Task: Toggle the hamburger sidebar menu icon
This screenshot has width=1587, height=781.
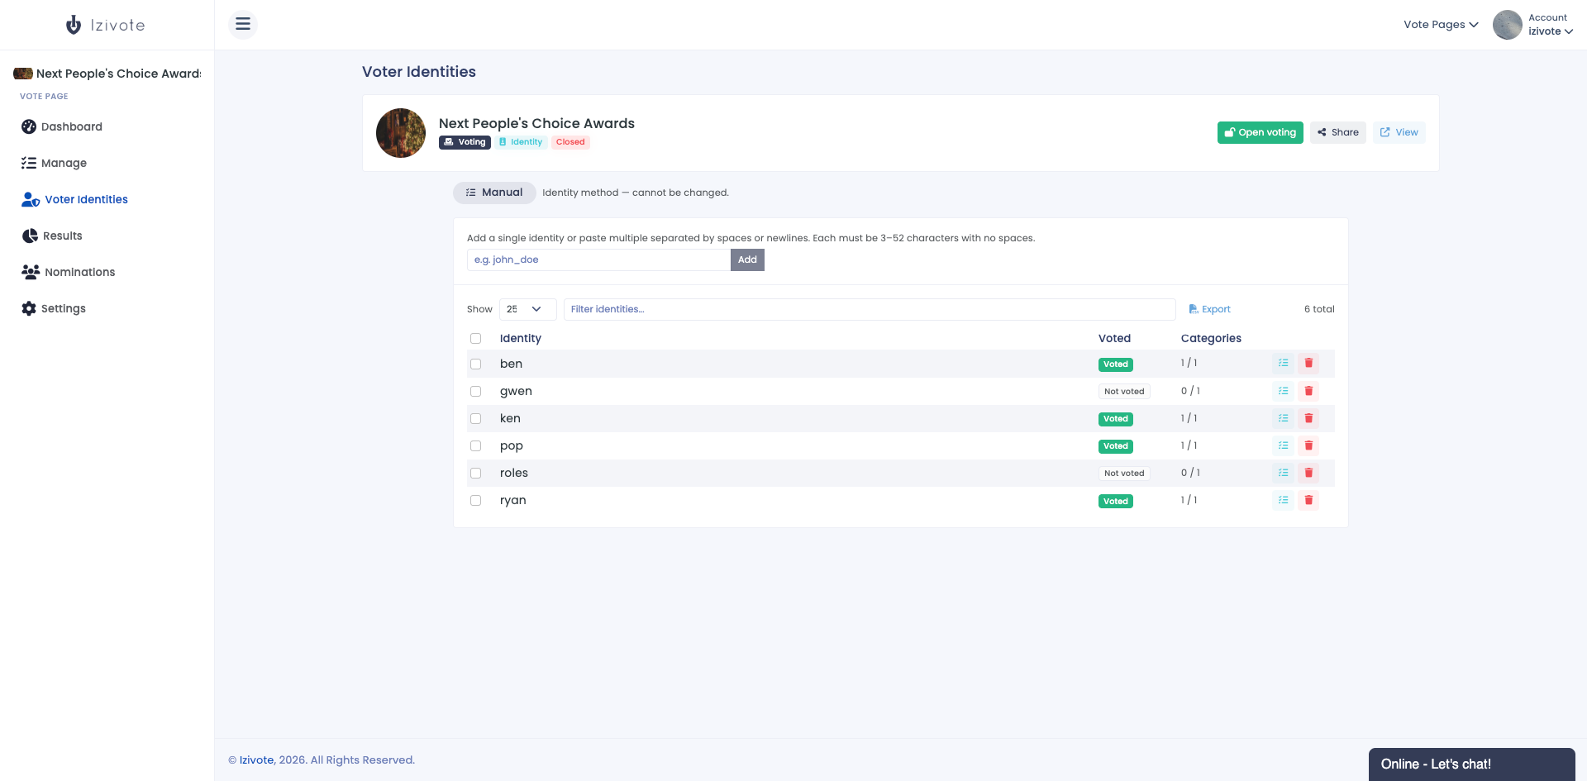Action: 243,24
